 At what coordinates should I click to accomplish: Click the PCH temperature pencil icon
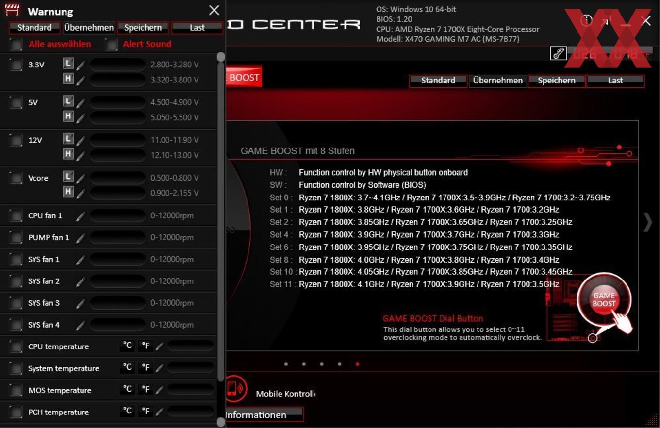tap(160, 412)
